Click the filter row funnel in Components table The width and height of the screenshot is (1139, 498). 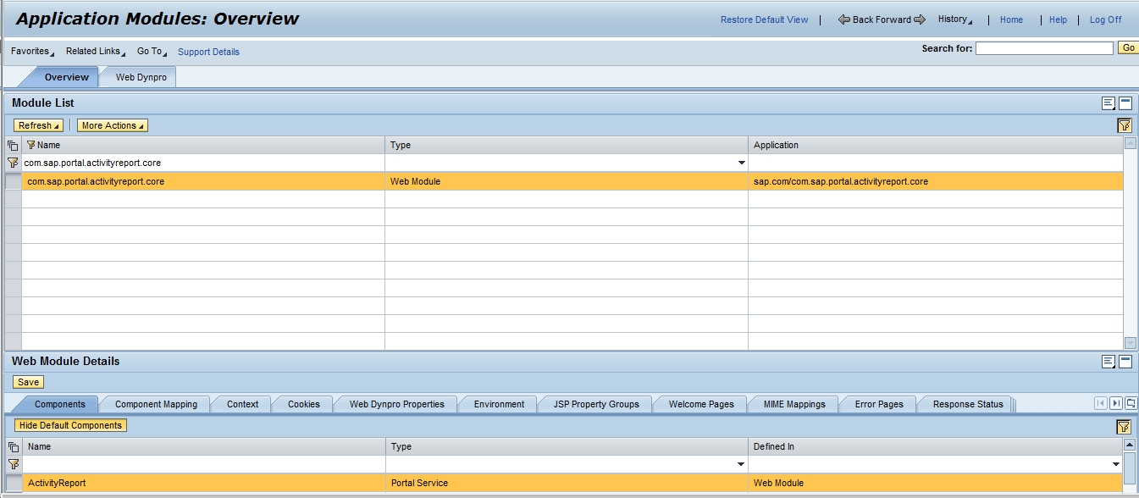[13, 464]
